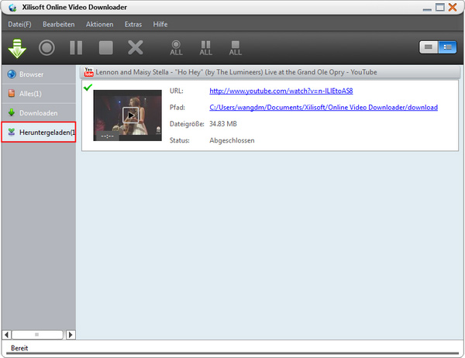Image resolution: width=465 pixels, height=358 pixels.
Task: Click the Alles document icon
Action: point(12,93)
